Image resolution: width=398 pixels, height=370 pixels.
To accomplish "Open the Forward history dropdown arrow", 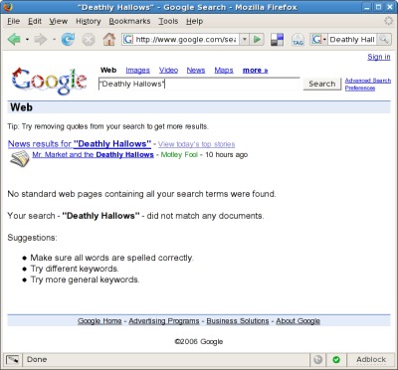I will click(x=54, y=40).
